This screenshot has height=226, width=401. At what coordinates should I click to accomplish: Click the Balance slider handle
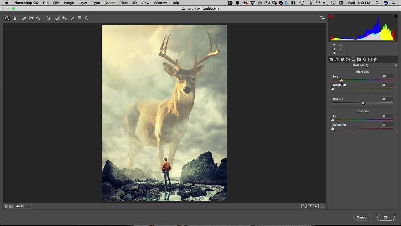point(363,103)
